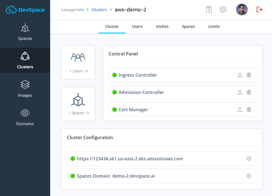Click green status dot beside cluster URL
Image resolution: width=272 pixels, height=196 pixels.
(73, 159)
